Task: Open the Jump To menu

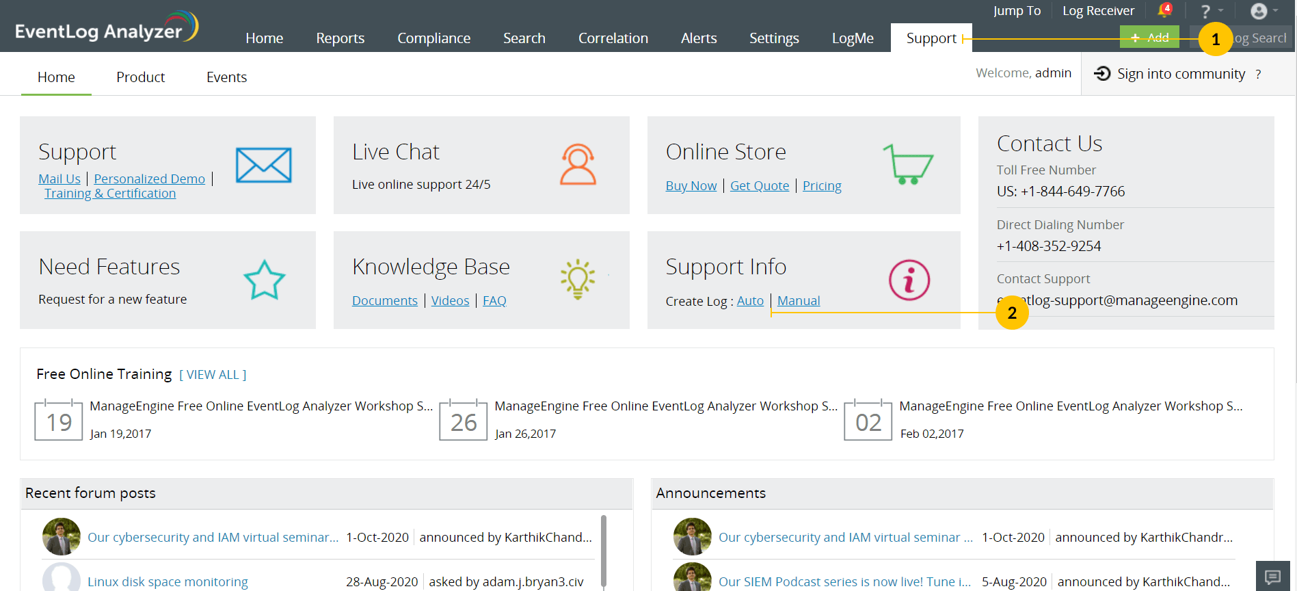Action: 1017,11
